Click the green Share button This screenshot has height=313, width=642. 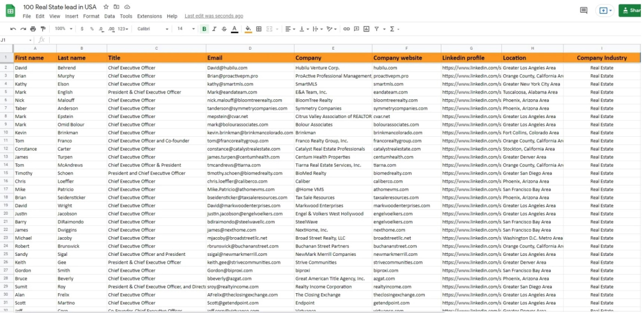(630, 10)
